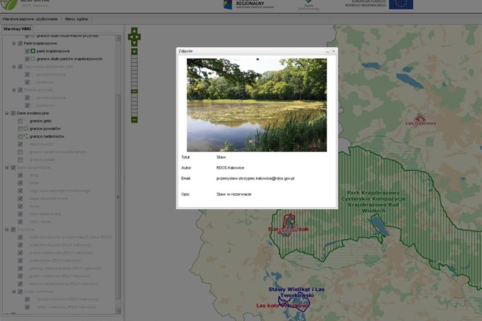Enable the granice powiatów layer

coord(20,129)
